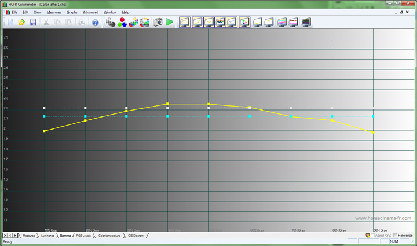
Task: Open the File menu
Action: coord(14,12)
